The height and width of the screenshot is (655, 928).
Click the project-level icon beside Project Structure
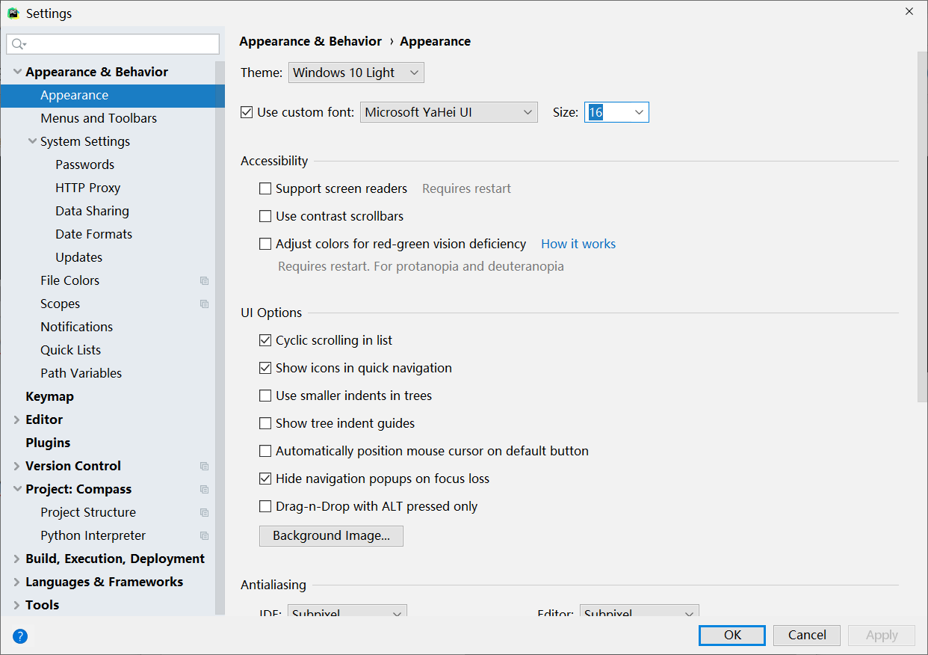[204, 513]
